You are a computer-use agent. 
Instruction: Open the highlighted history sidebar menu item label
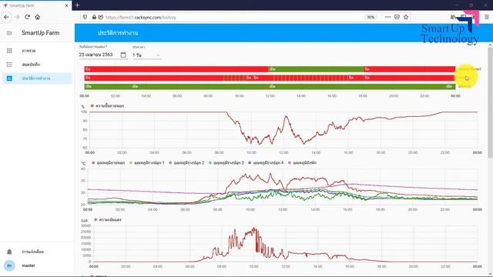click(36, 78)
